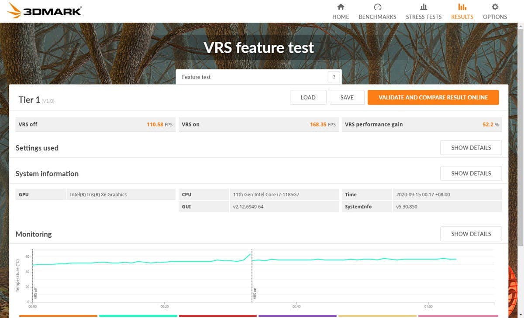Click the 00:40 time label on chart axis
524x318 pixels.
click(x=296, y=306)
